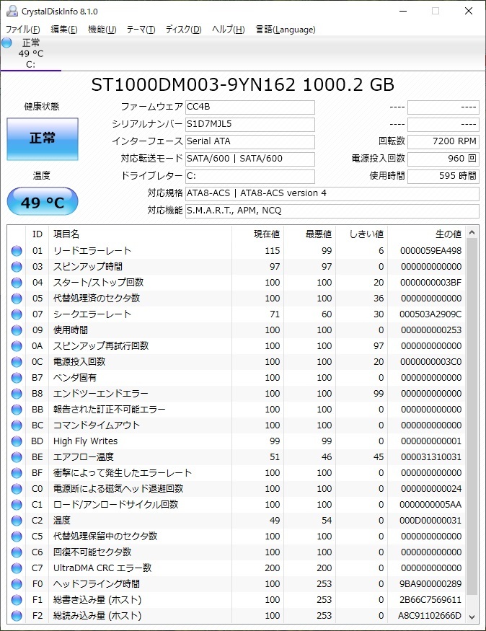Click raw value 0000059EA498
The width and height of the screenshot is (486, 631).
point(430,251)
